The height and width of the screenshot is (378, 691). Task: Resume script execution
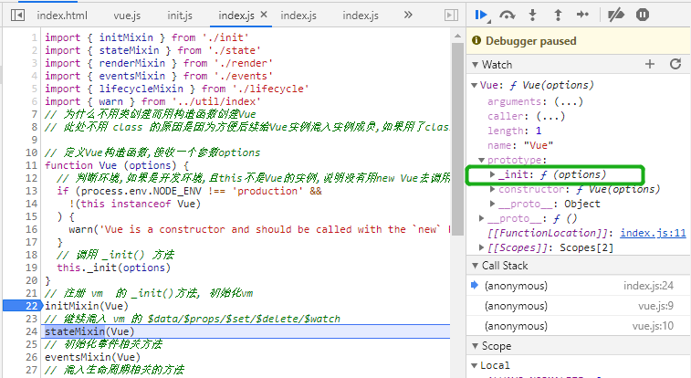tap(482, 16)
